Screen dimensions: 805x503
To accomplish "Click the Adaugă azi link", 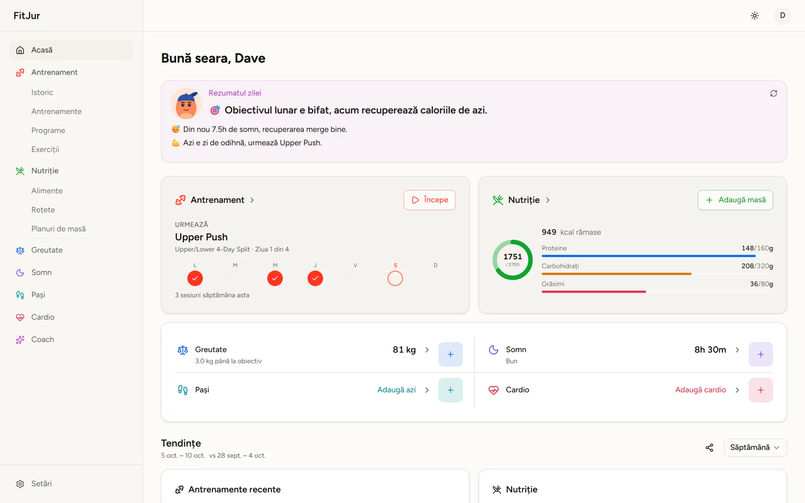I will click(396, 390).
